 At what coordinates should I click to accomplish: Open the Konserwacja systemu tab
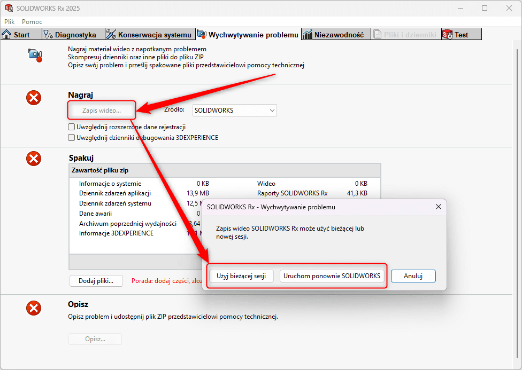tap(149, 35)
